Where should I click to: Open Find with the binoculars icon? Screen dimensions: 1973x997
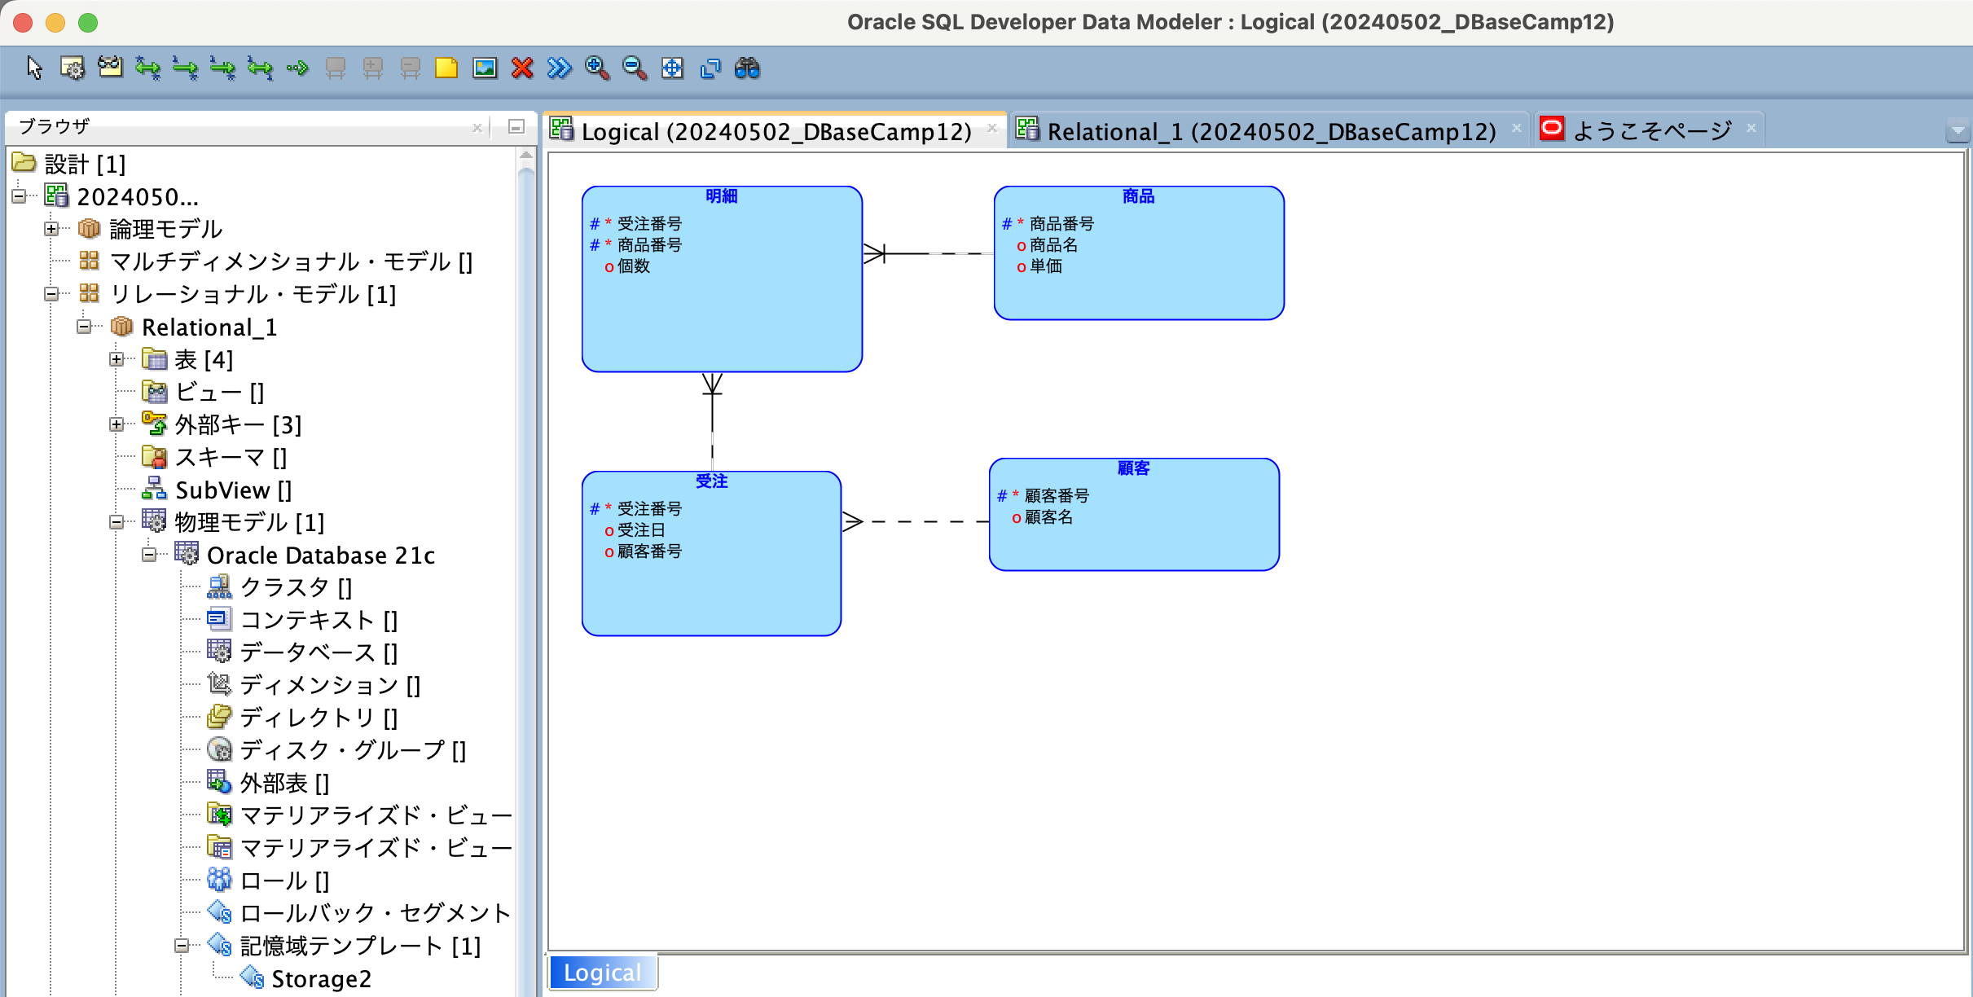click(x=747, y=68)
